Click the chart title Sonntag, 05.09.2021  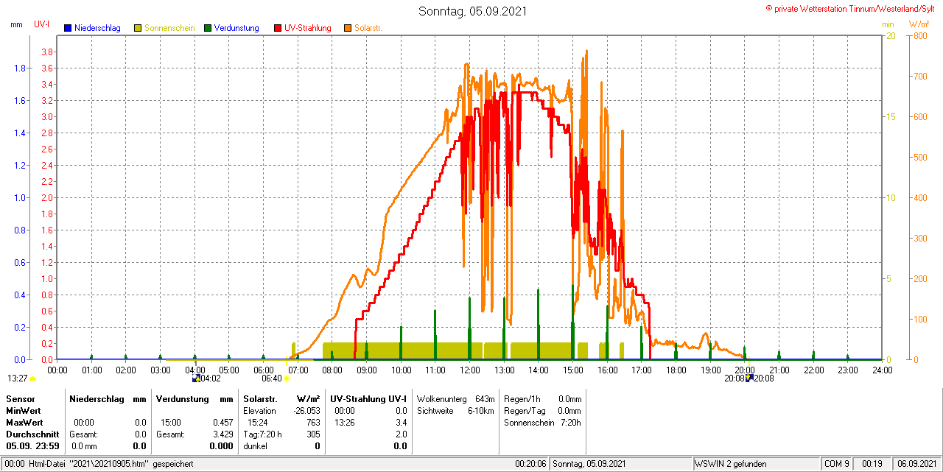click(473, 11)
